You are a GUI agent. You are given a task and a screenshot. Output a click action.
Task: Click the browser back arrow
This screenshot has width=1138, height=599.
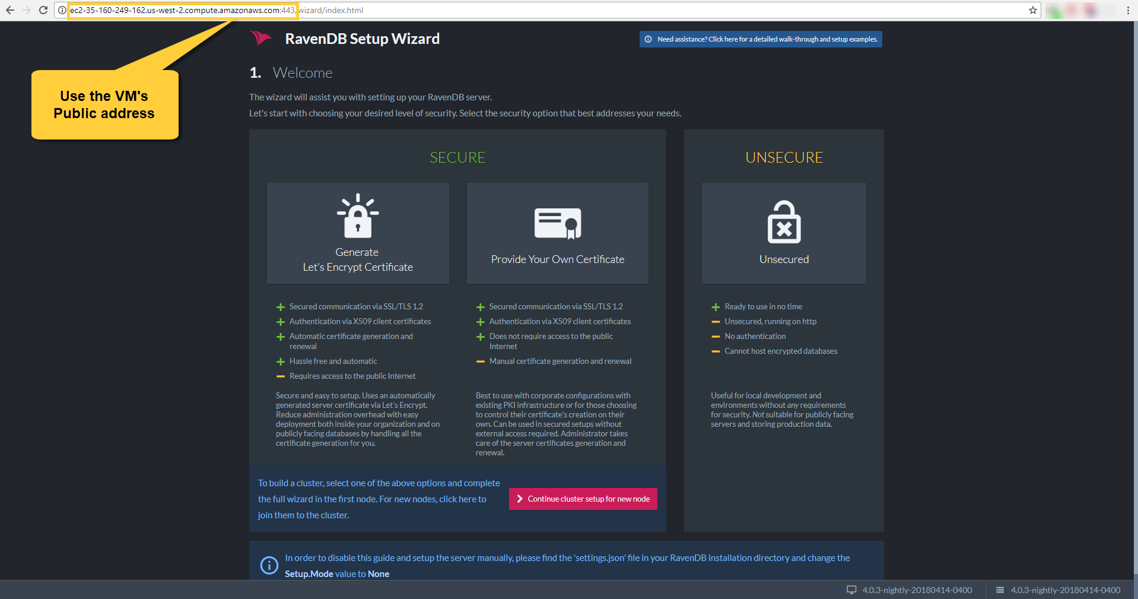pos(10,10)
